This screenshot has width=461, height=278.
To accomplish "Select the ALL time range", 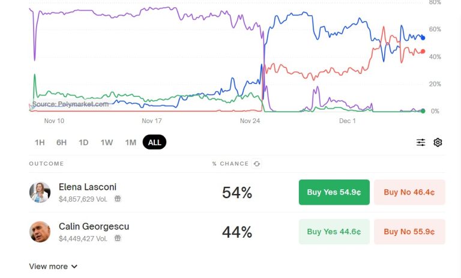I will pyautogui.click(x=154, y=142).
